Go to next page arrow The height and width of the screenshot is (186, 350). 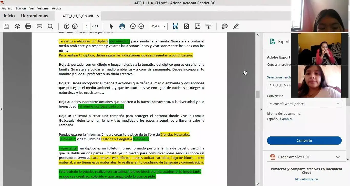pos(75,26)
